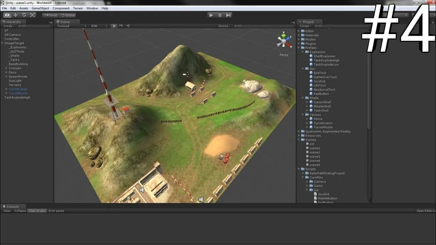
Task: Toggle scene skybox image effects icon
Action: (x=121, y=26)
